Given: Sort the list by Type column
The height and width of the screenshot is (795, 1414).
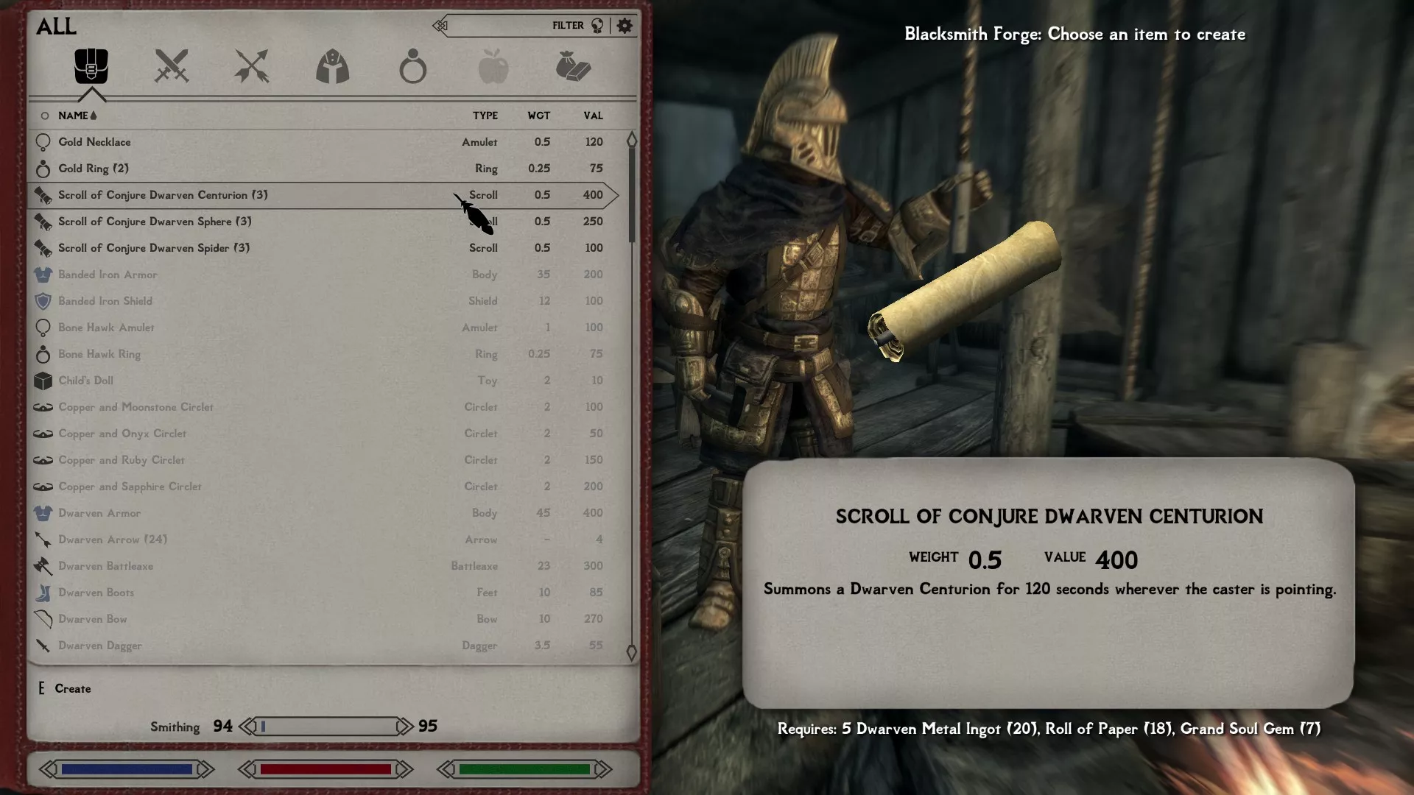Looking at the screenshot, I should (x=485, y=116).
